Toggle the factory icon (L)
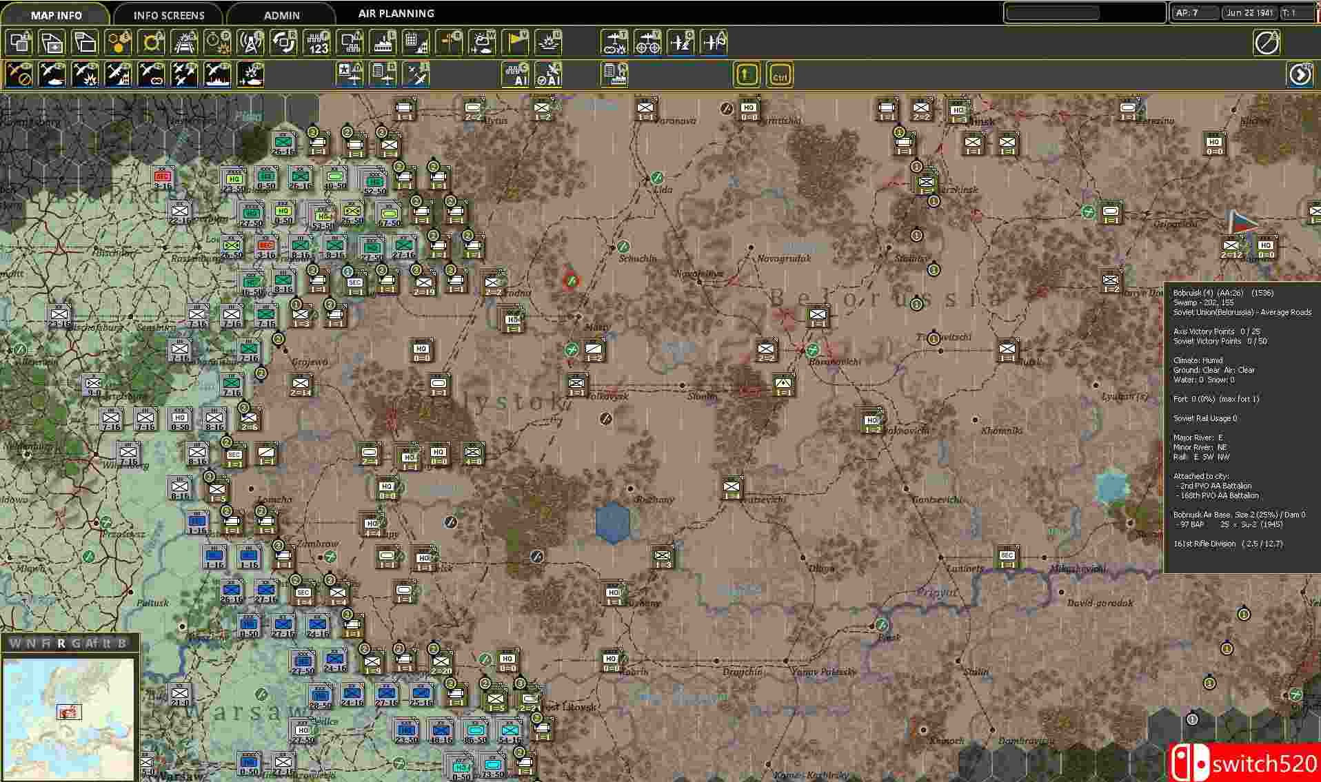The height and width of the screenshot is (782, 1321). (x=383, y=43)
